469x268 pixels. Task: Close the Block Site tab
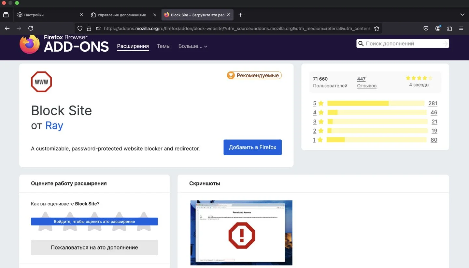coord(228,15)
